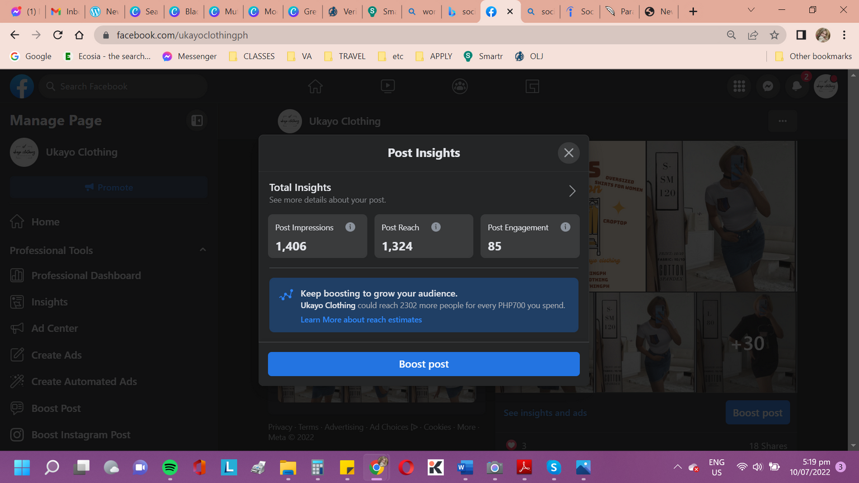Open Spotify from the taskbar
859x483 pixels.
click(x=170, y=467)
